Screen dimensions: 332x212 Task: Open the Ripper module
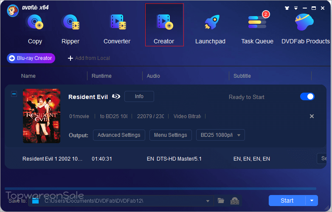(70, 29)
